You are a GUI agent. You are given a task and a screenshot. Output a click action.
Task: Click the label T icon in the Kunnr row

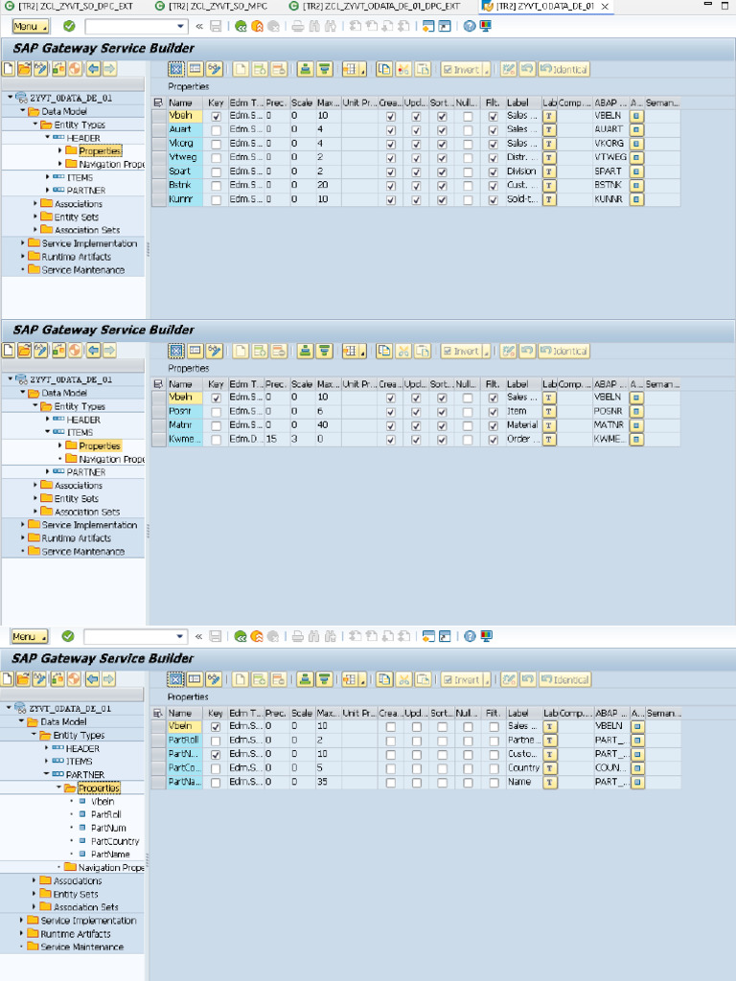coord(549,199)
